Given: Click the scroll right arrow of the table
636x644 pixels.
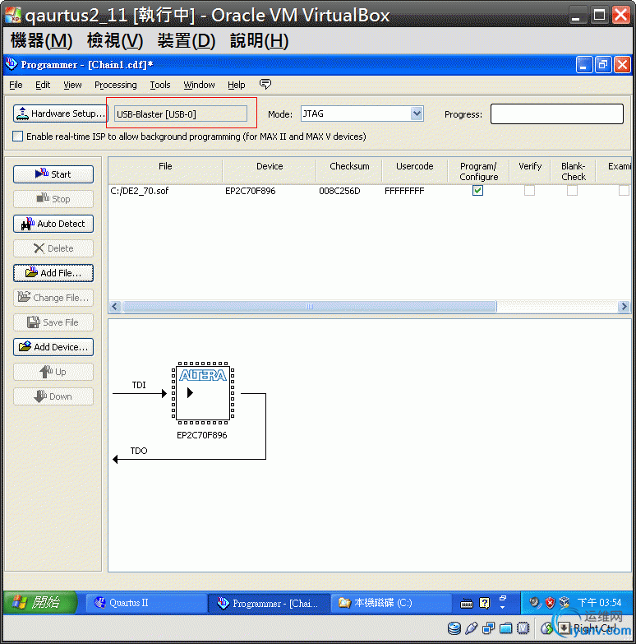Looking at the screenshot, I should [624, 307].
